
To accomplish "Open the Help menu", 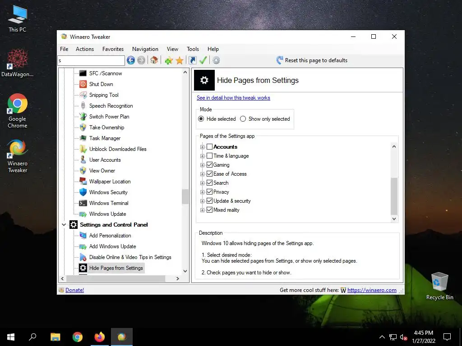I will pos(213,49).
